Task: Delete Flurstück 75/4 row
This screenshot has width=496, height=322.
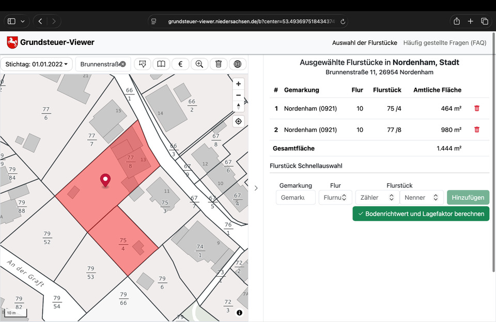Action: click(476, 108)
